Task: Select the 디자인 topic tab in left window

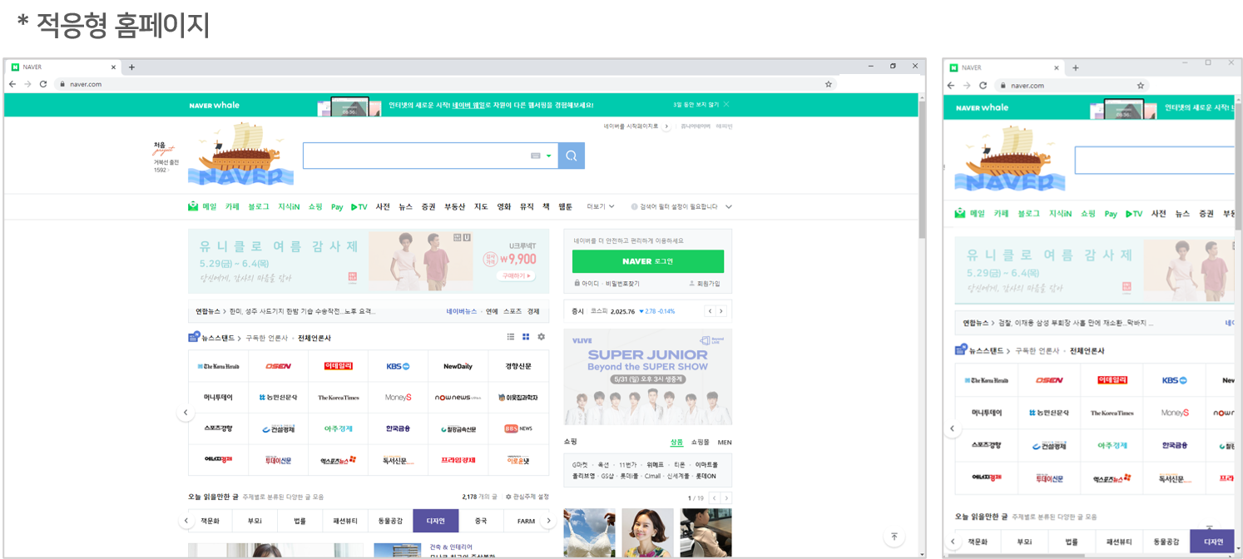Action: coord(435,521)
